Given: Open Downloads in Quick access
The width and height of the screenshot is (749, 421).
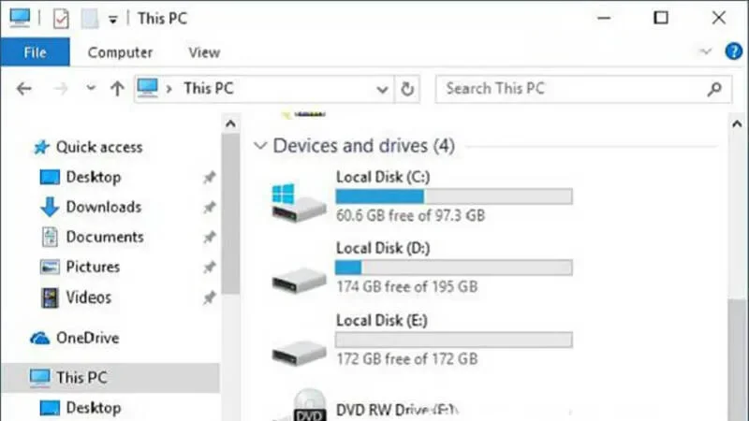Looking at the screenshot, I should (x=103, y=207).
